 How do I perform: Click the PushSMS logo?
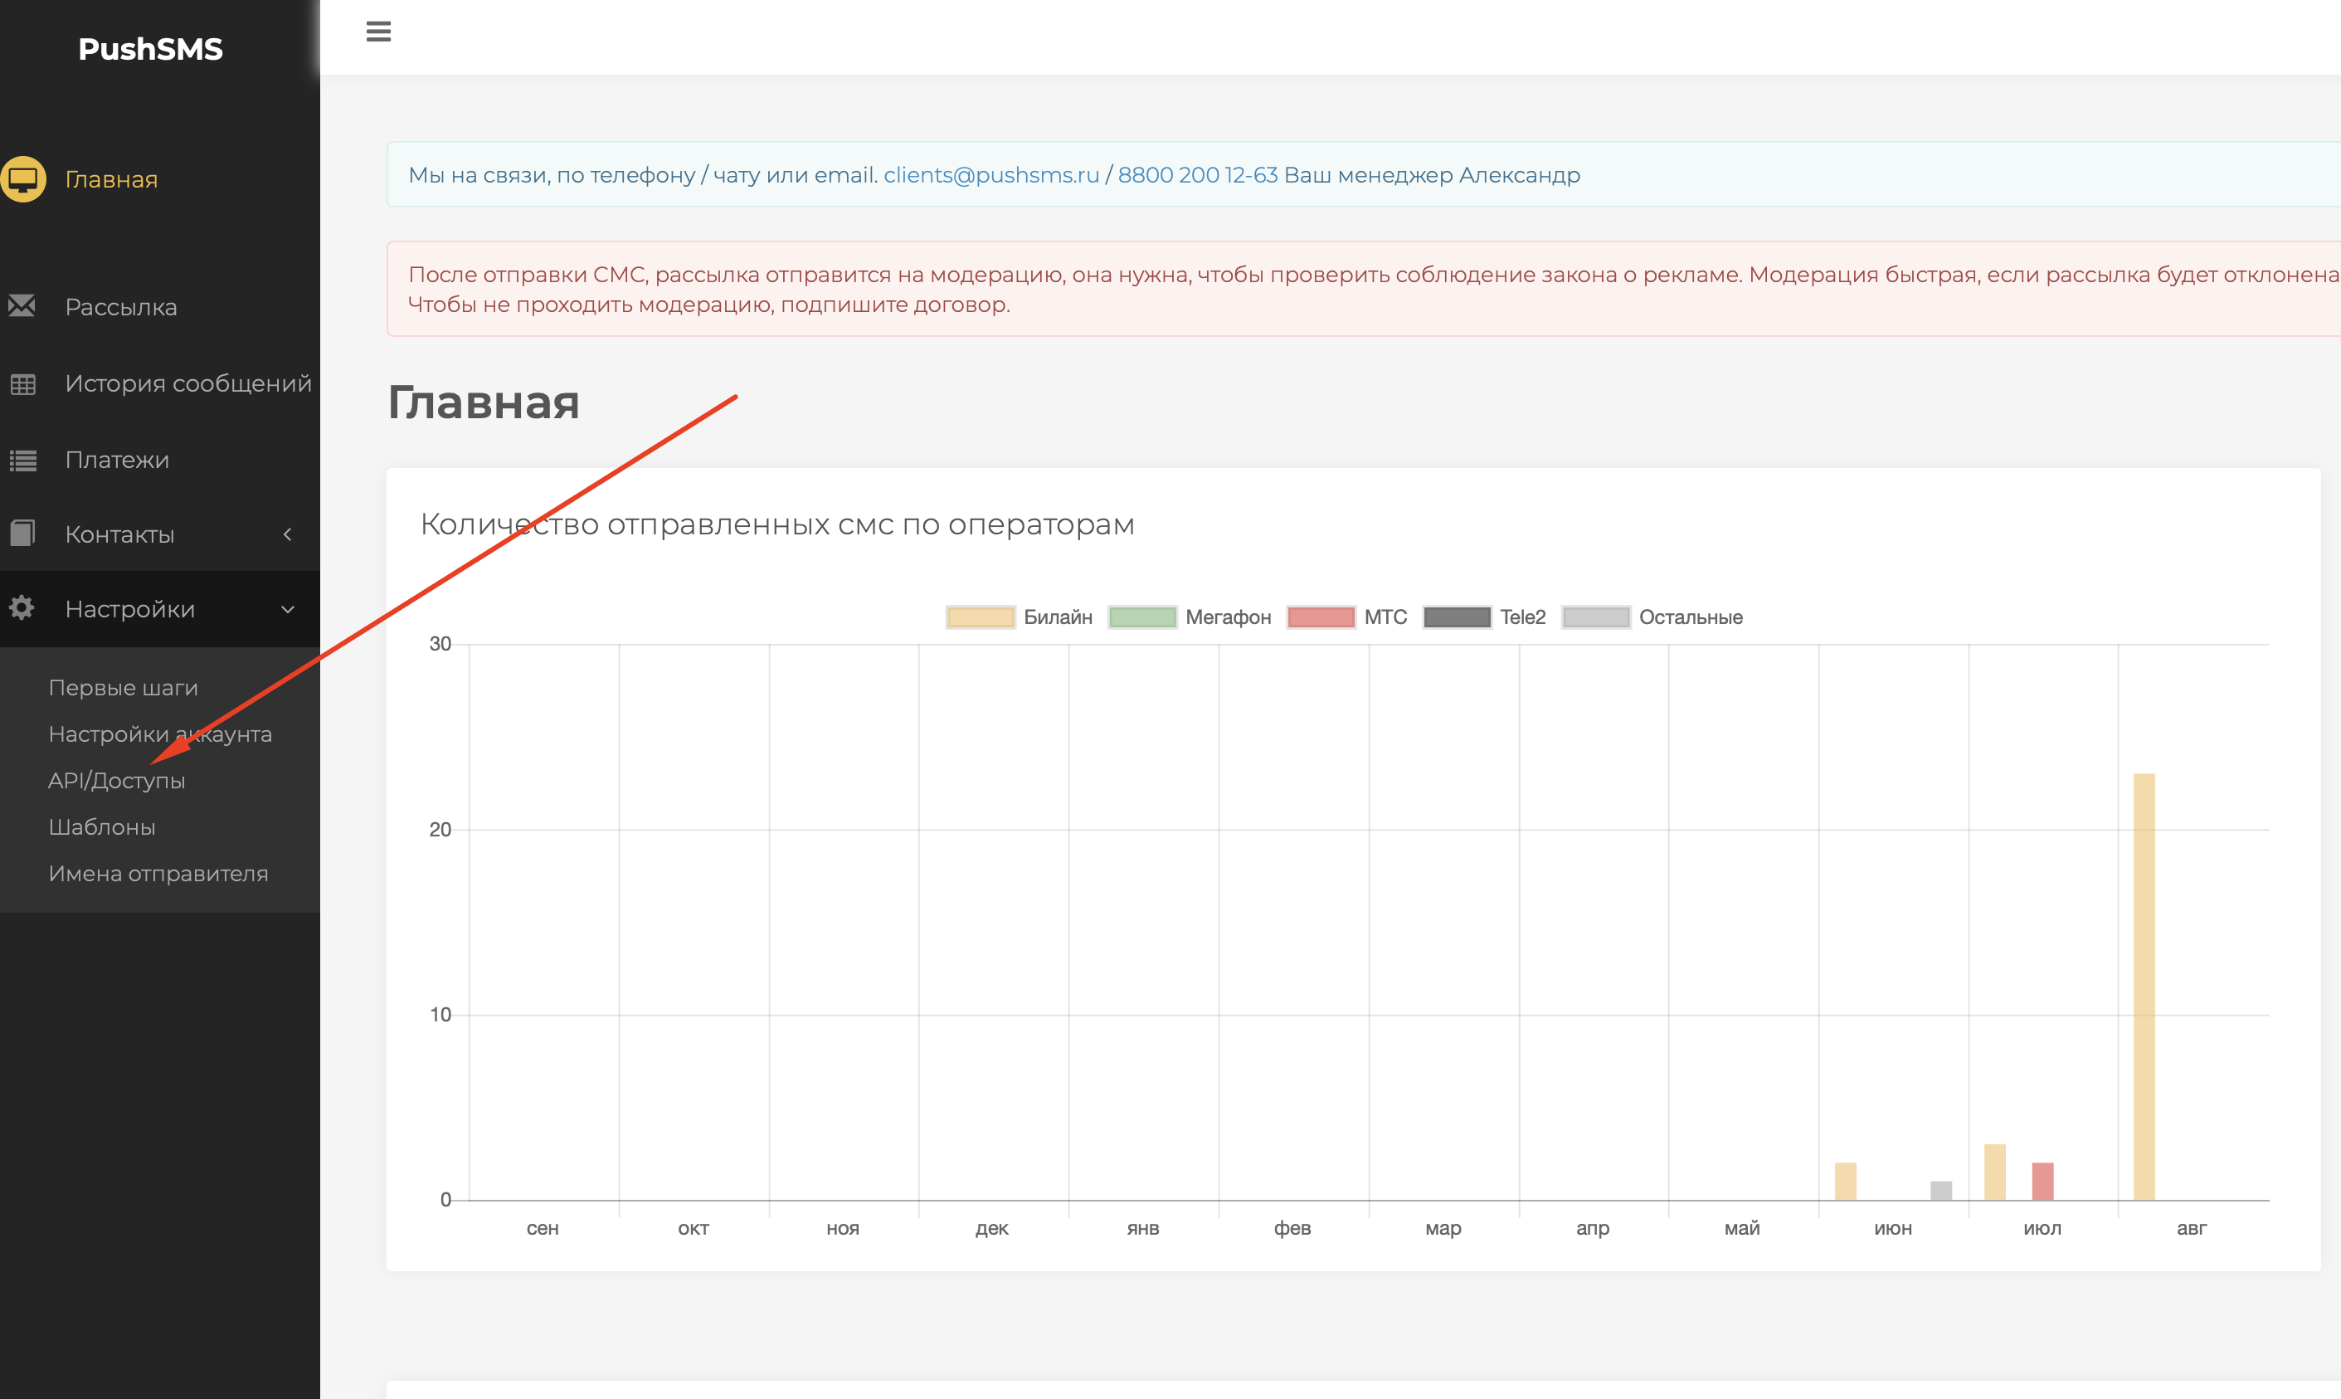[151, 49]
